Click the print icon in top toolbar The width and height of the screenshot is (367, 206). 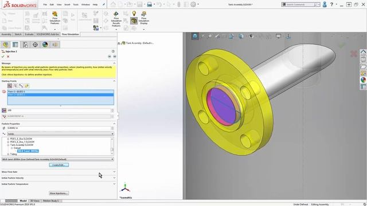click(149, 5)
